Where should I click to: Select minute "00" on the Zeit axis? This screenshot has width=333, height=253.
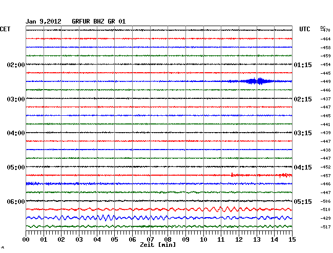26,240
